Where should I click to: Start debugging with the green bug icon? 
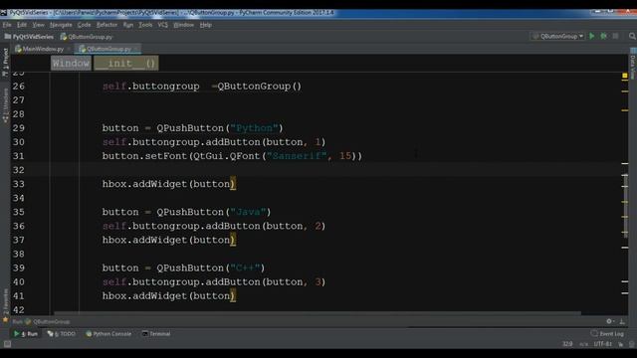604,36
